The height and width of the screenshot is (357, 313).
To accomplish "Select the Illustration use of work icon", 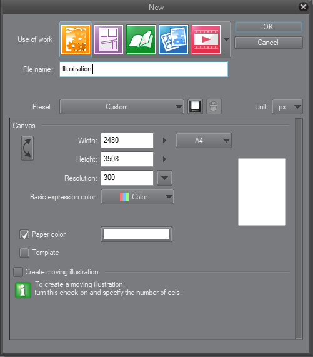I will [x=76, y=39].
